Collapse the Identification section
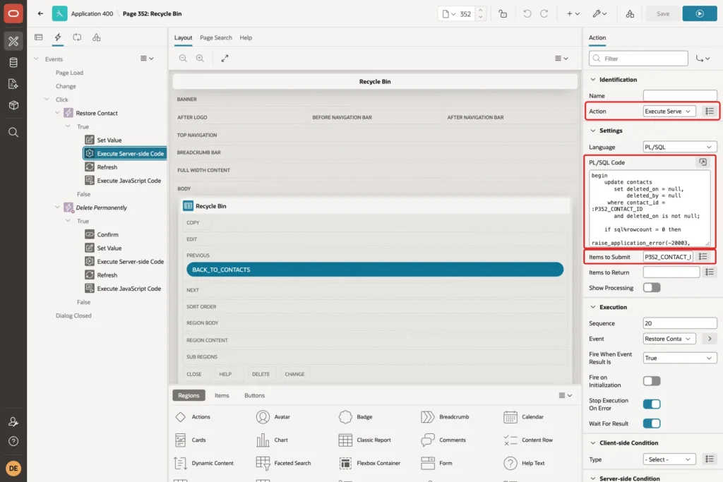 click(x=593, y=79)
